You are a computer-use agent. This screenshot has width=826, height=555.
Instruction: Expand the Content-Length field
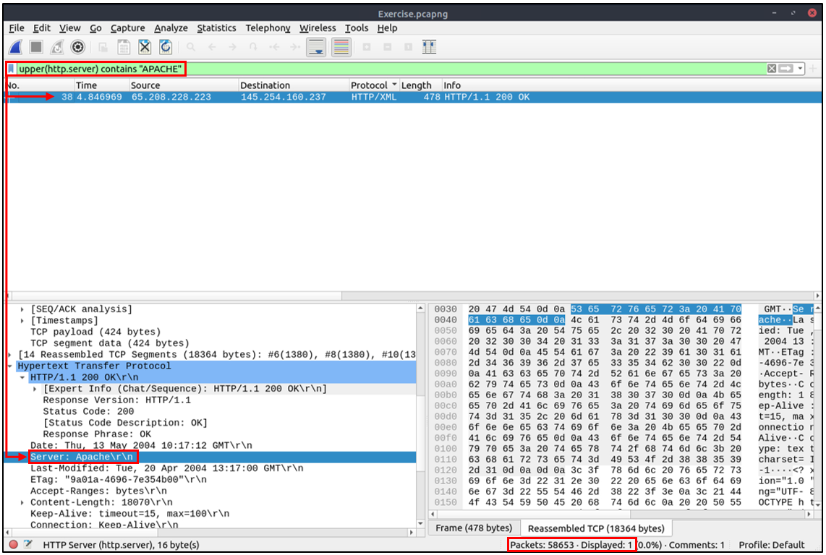point(22,502)
